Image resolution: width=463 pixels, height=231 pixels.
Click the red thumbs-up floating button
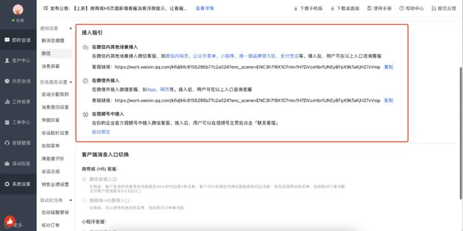coord(10,221)
